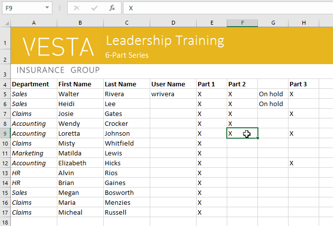Viewport: 333px width, 226px height.
Task: Select the row 12 header
Action: (5, 163)
